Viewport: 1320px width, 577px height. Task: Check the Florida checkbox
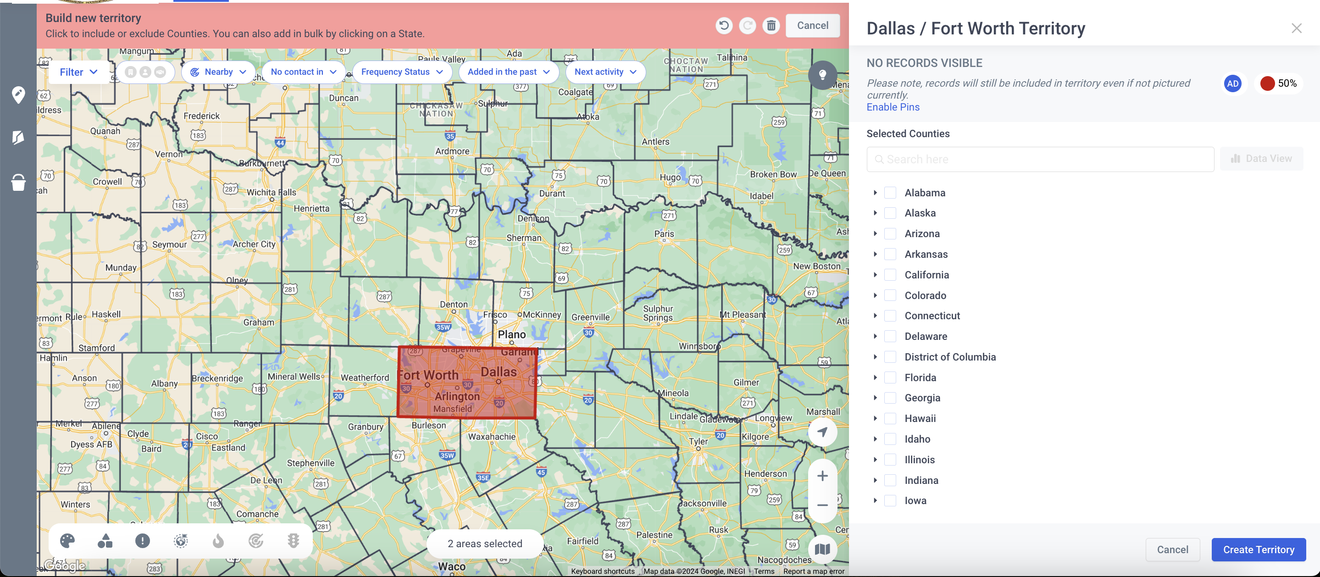pyautogui.click(x=891, y=377)
